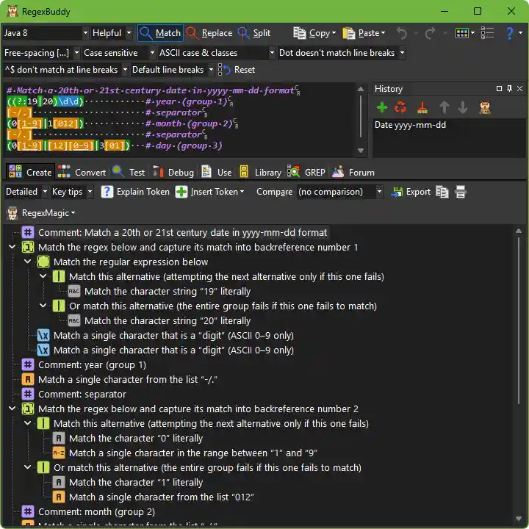Image resolution: width=529 pixels, height=529 pixels.
Task: Switch to Replace mode
Action: 209,33
